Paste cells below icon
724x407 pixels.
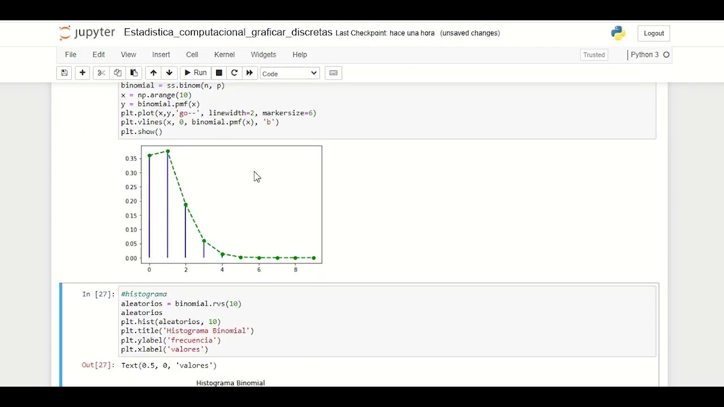click(134, 73)
